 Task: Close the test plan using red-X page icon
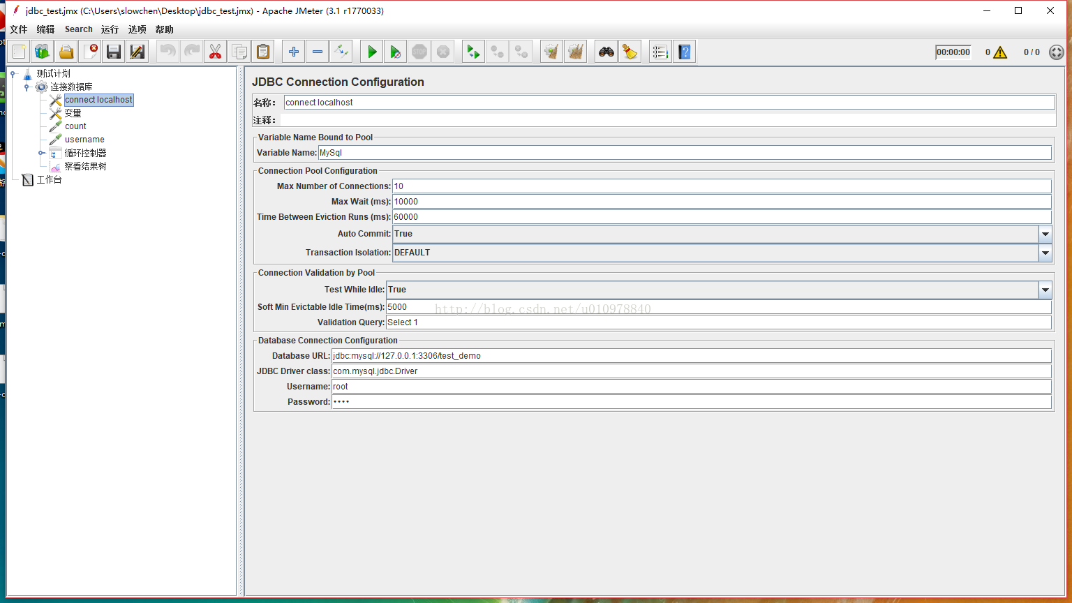[x=90, y=52]
